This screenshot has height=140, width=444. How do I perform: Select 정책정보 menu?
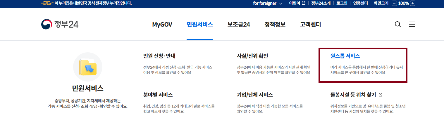click(x=275, y=25)
